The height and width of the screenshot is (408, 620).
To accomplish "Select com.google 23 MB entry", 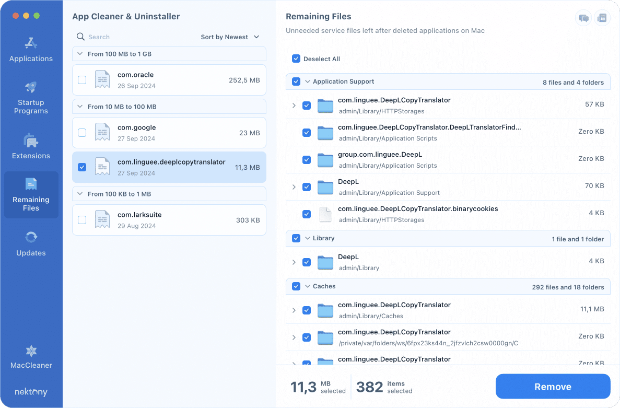I will click(x=169, y=133).
